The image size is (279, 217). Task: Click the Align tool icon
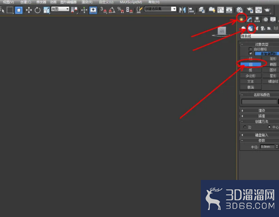(x=191, y=10)
